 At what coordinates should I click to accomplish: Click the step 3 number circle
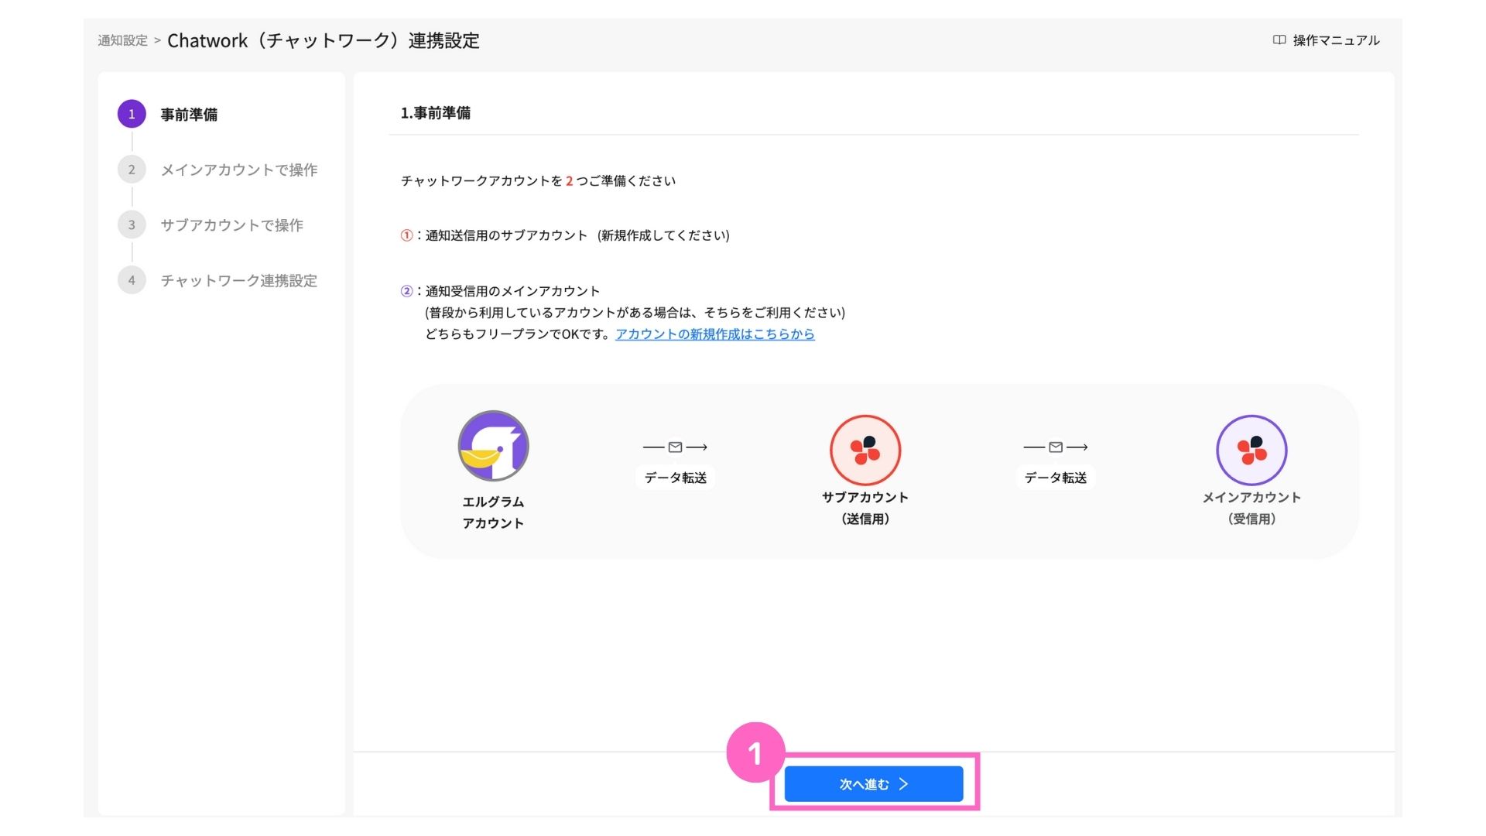(132, 225)
